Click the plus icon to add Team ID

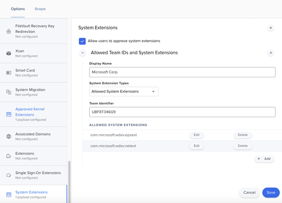coord(271,53)
